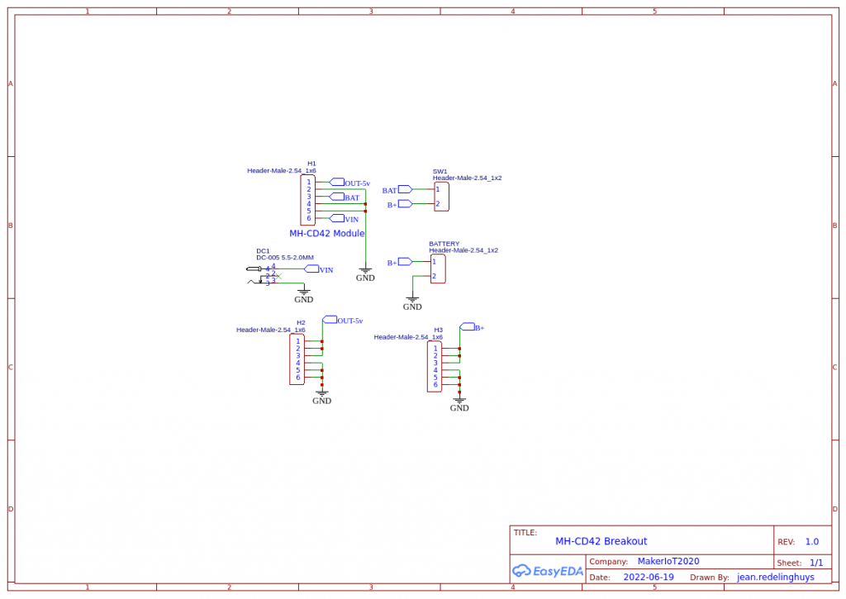Select the BATTERY designator text
The image size is (846, 599).
point(444,244)
